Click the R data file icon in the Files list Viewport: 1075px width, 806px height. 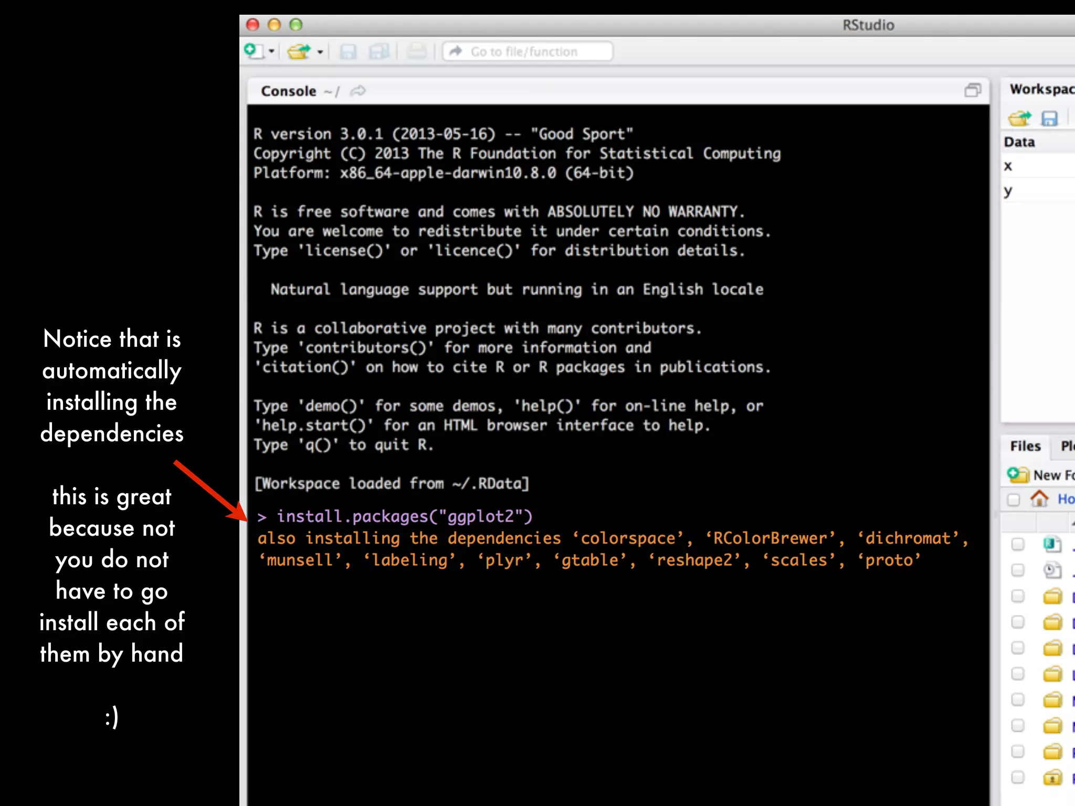[x=1052, y=545]
